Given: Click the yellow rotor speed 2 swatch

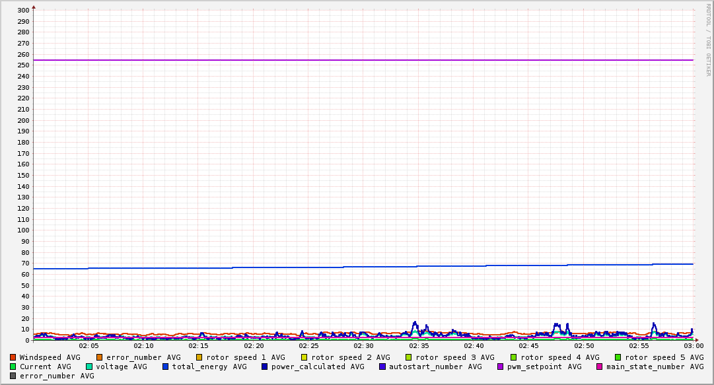Looking at the screenshot, I should [304, 358].
